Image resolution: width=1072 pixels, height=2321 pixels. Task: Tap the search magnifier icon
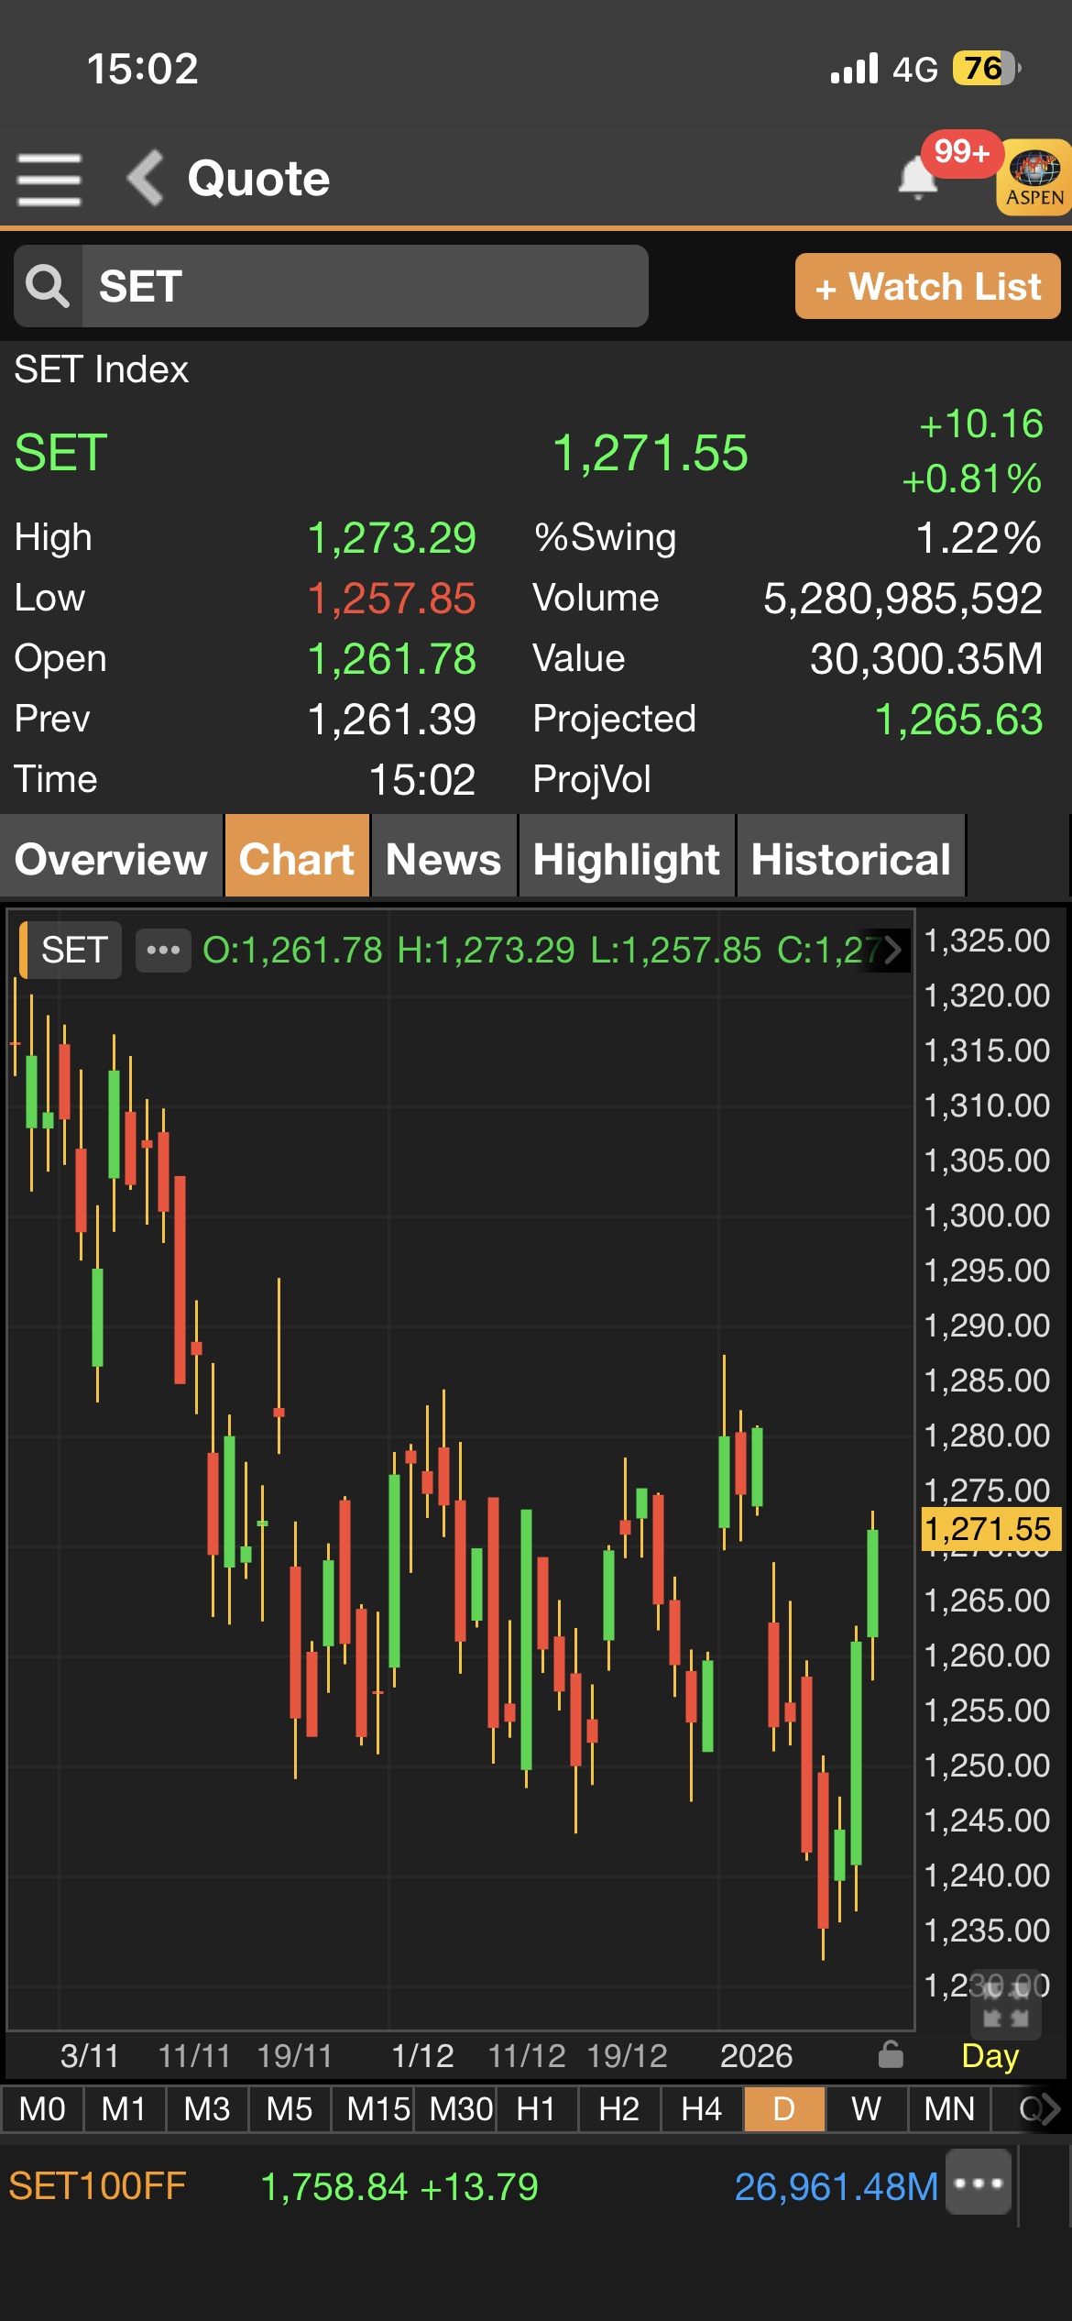48,286
